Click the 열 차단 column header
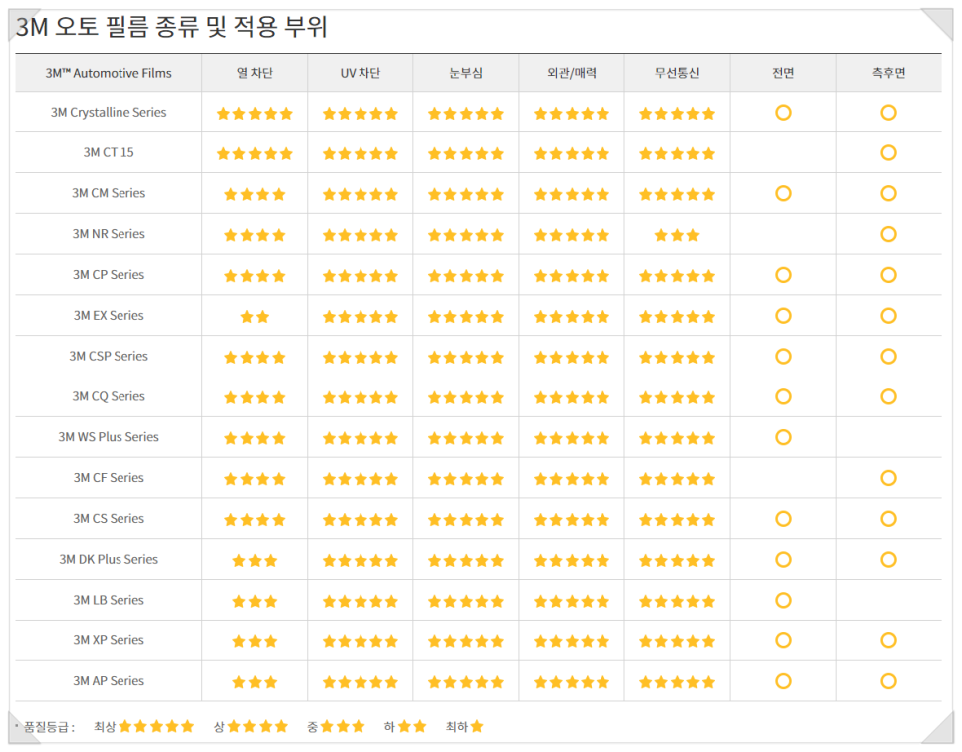 (x=255, y=73)
